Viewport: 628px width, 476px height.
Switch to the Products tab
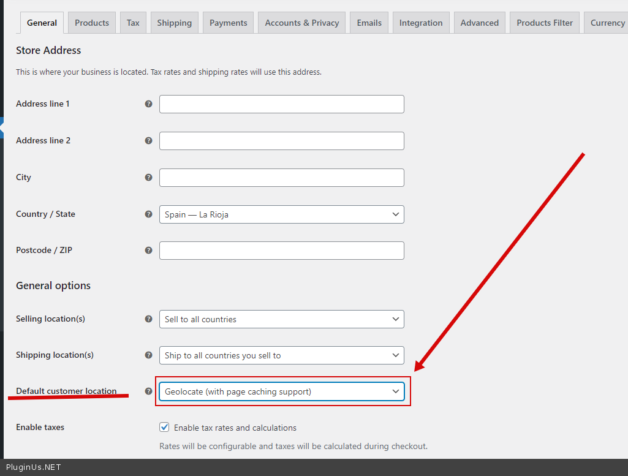click(92, 23)
